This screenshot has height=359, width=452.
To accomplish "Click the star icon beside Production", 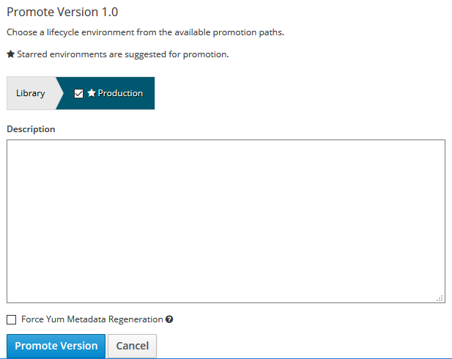I will [x=92, y=93].
